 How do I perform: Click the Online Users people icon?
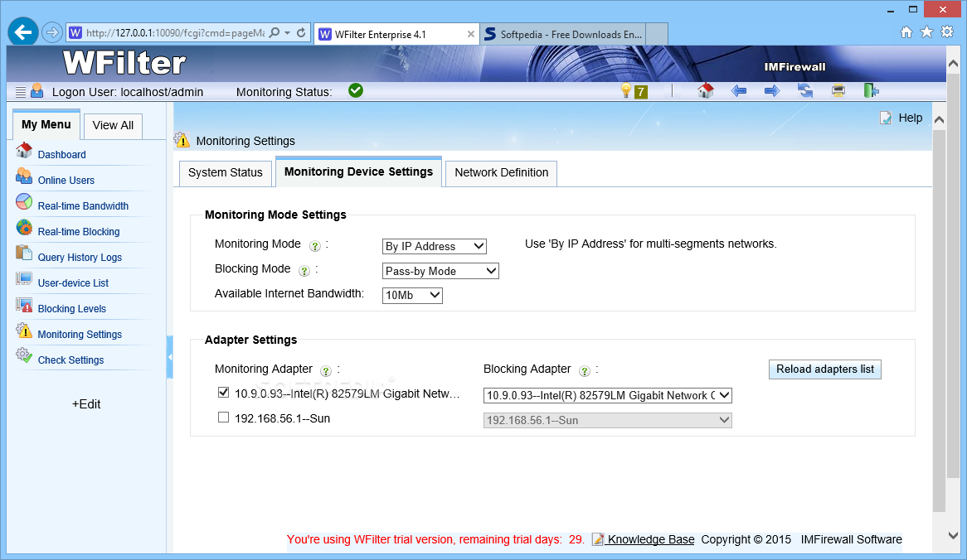point(24,176)
